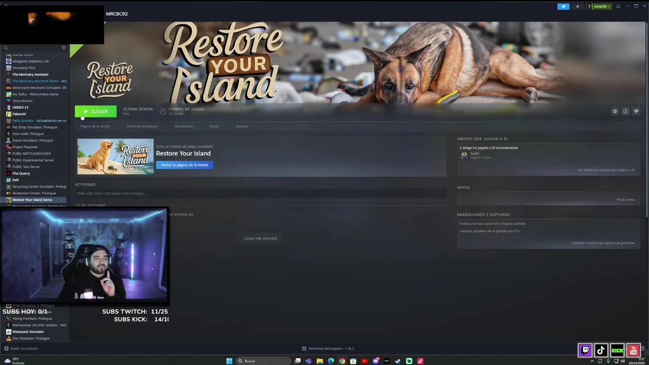Click Cambiar mi tecla de captura link
The width and height of the screenshot is (649, 365).
pyautogui.click(x=603, y=243)
